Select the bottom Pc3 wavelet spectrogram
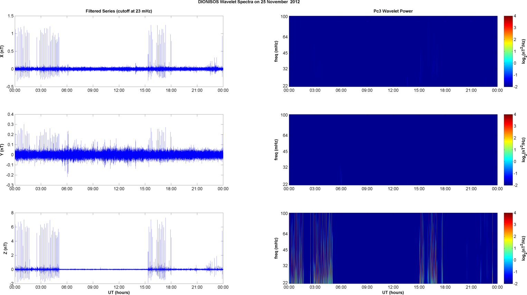Viewport: 527px width, 295px height. click(393, 248)
